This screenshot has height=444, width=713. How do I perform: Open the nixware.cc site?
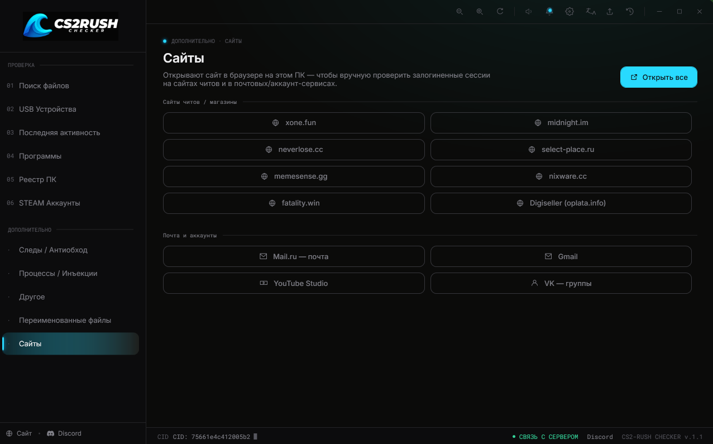561,176
